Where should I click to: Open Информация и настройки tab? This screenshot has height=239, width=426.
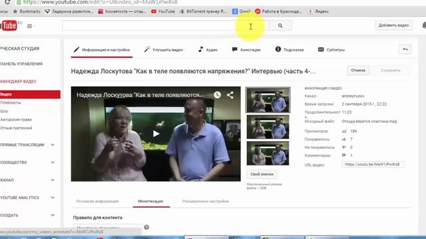point(102,50)
